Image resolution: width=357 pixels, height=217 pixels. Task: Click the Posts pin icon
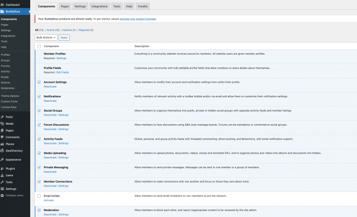click(x=2, y=117)
